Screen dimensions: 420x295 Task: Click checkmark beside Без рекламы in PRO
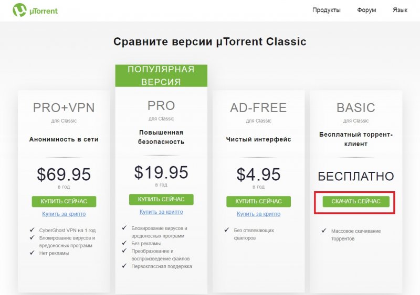click(x=124, y=243)
